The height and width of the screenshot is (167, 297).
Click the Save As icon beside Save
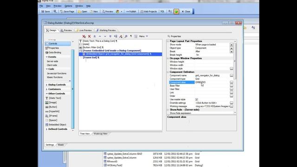click(55, 12)
